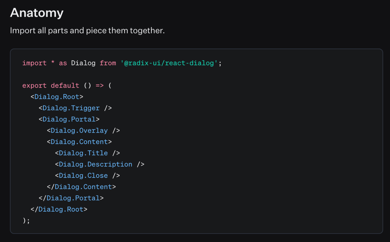Click the closing </Dialog.Portal> tag
The height and width of the screenshot is (242, 390).
[x=71, y=198]
